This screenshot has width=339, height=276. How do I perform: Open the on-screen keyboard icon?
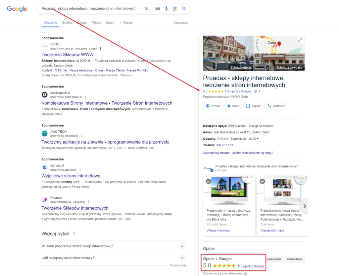158,9
